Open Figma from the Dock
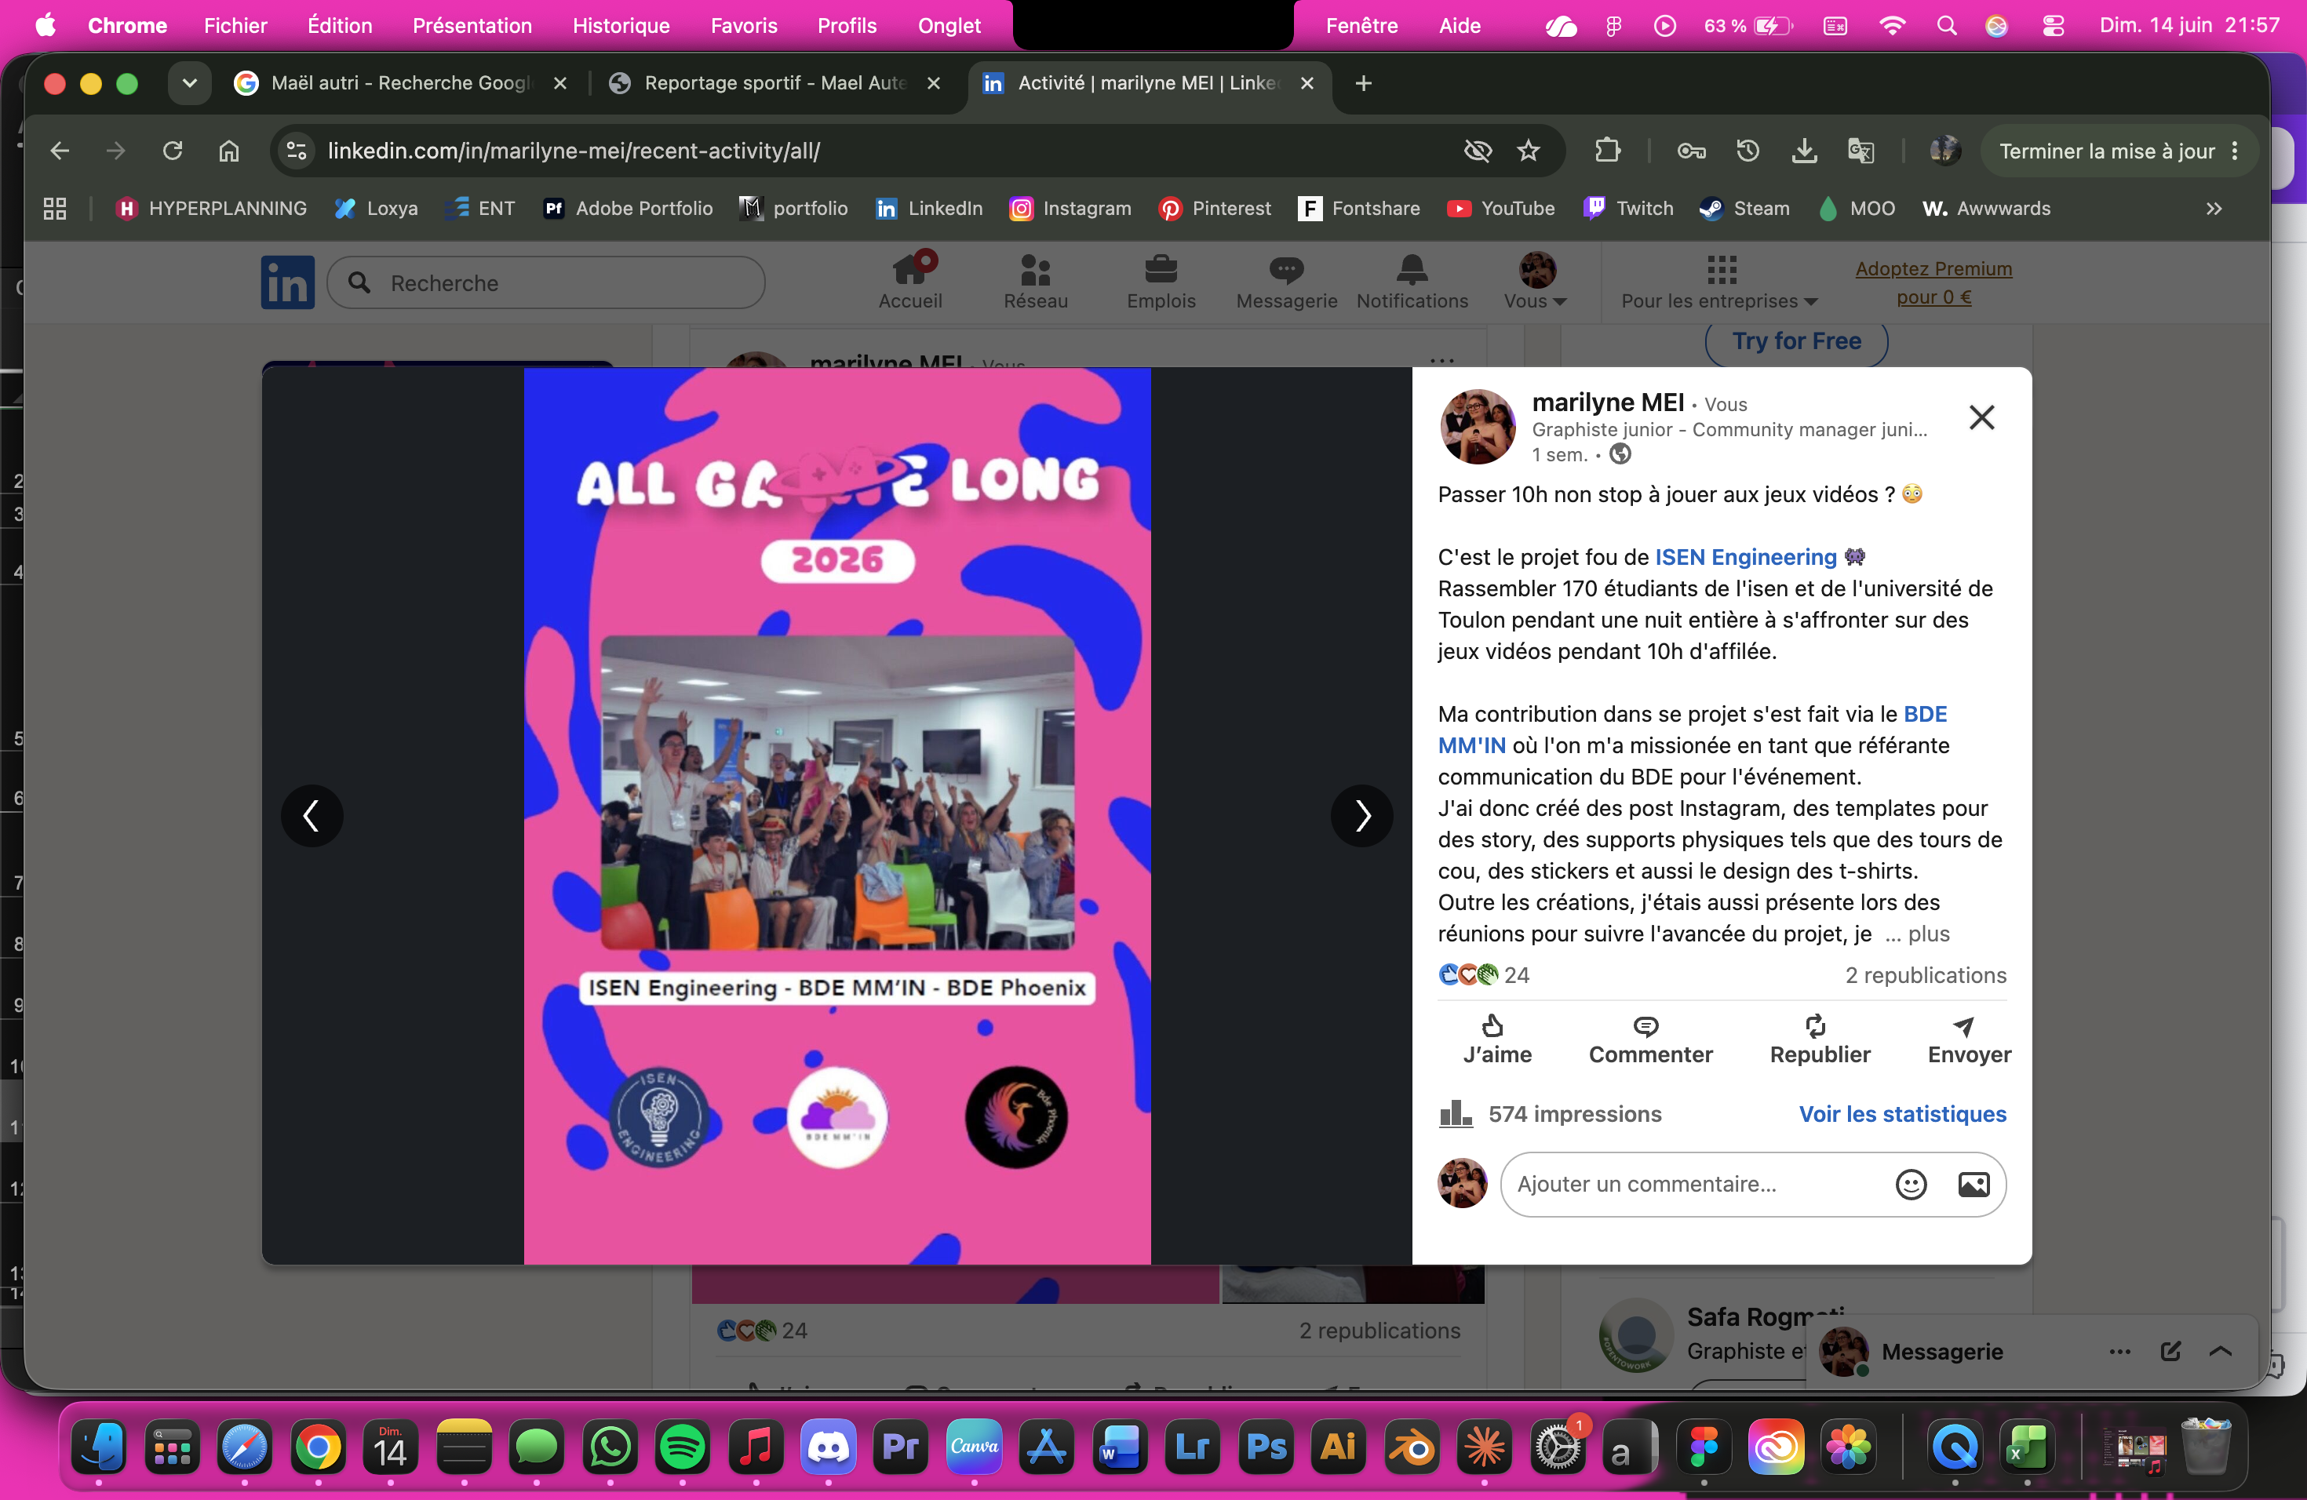This screenshot has height=1500, width=2307. (x=1703, y=1447)
